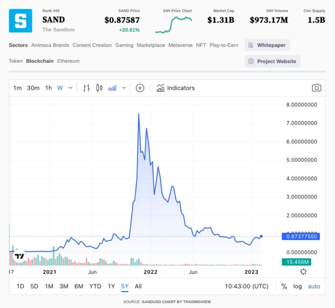Open the Play-to-Earn sector link
The width and height of the screenshot is (335, 308).
pos(224,45)
